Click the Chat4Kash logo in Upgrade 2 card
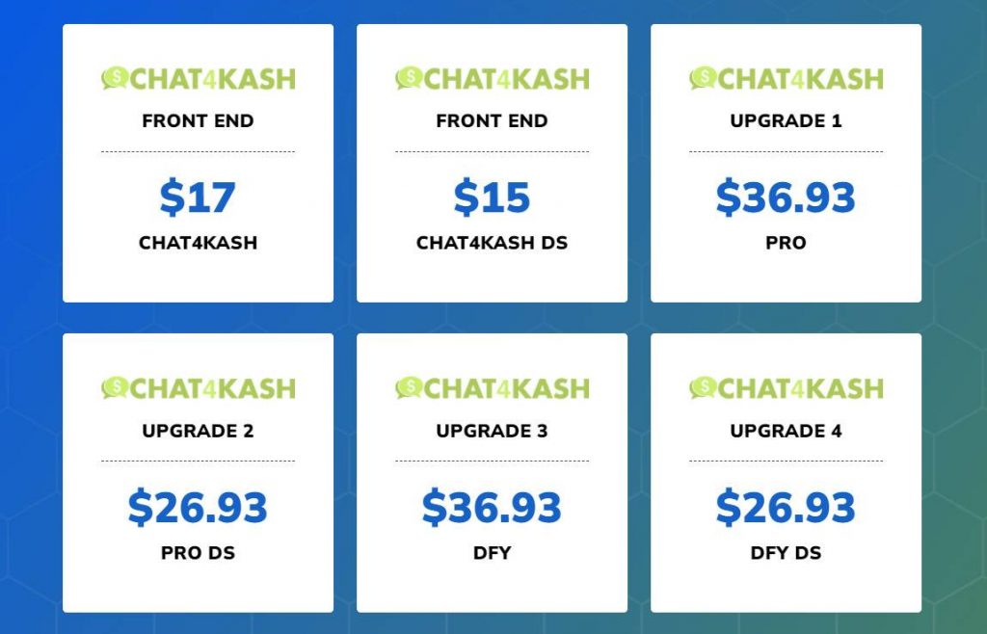Screen dimensions: 987x634 tap(199, 388)
